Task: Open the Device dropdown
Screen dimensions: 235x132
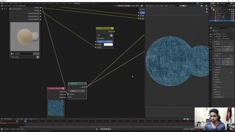Action: pyautogui.click(x=228, y=38)
